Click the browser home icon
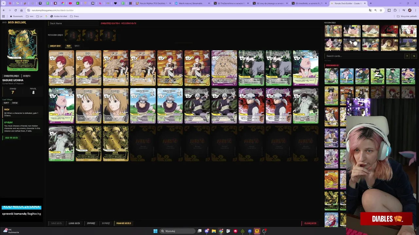 click(x=21, y=10)
